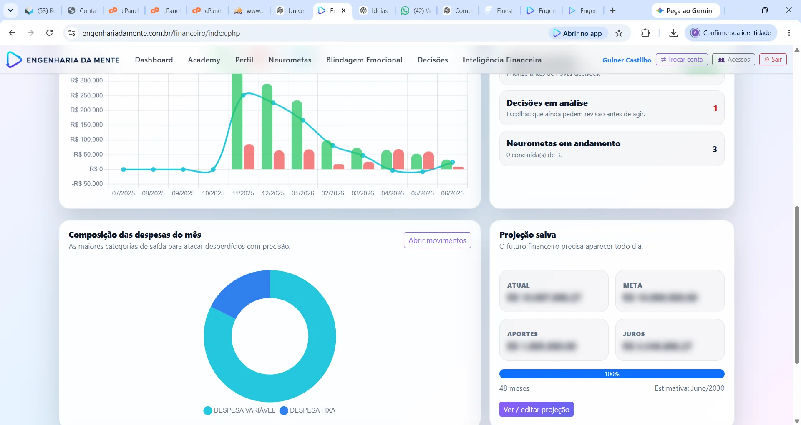Toggle Despesa Variável legend item
The height and width of the screenshot is (425, 801).
[239, 410]
